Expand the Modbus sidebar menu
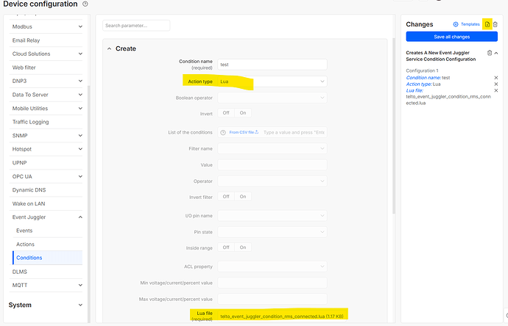 [x=80, y=26]
